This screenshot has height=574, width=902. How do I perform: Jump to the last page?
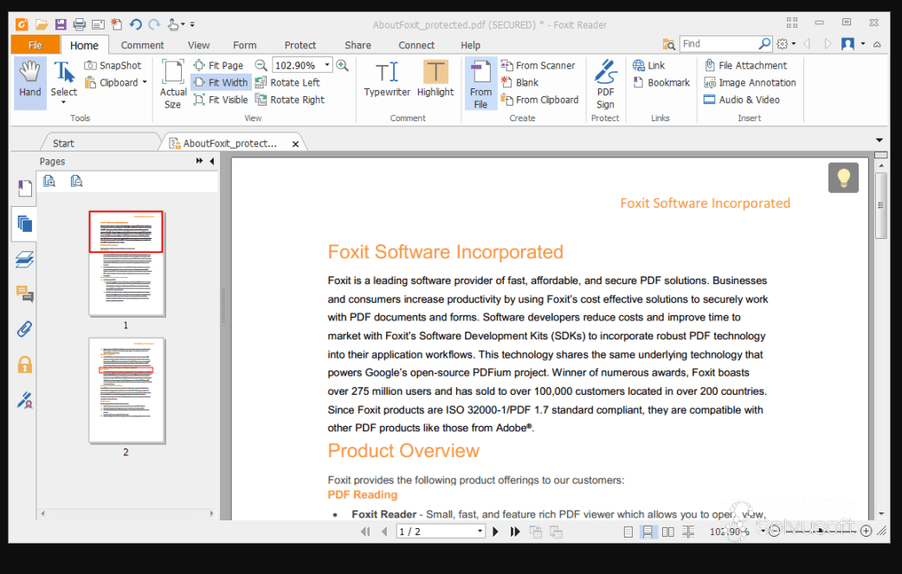(515, 532)
